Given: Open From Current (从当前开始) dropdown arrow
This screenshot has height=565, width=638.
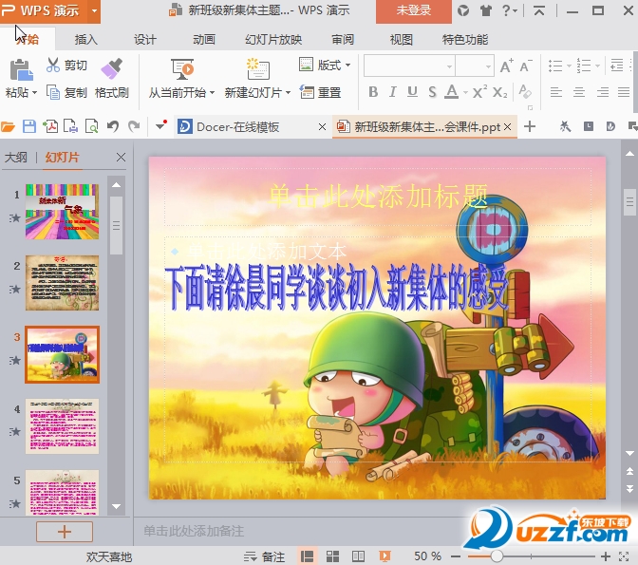Looking at the screenshot, I should (x=213, y=93).
